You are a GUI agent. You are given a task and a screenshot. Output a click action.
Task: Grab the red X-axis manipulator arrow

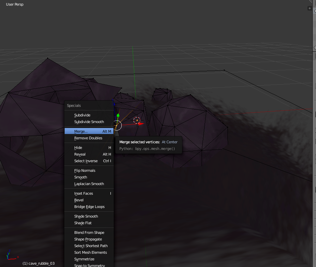click(141, 124)
